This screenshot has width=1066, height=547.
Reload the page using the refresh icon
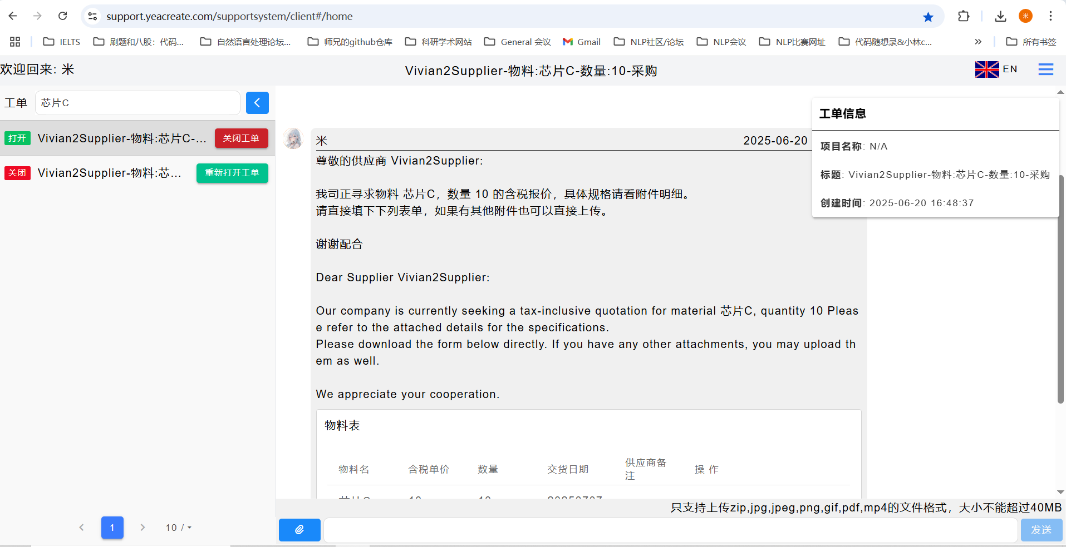(63, 16)
